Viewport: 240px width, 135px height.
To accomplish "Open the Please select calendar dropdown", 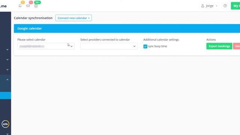I will (x=46, y=46).
